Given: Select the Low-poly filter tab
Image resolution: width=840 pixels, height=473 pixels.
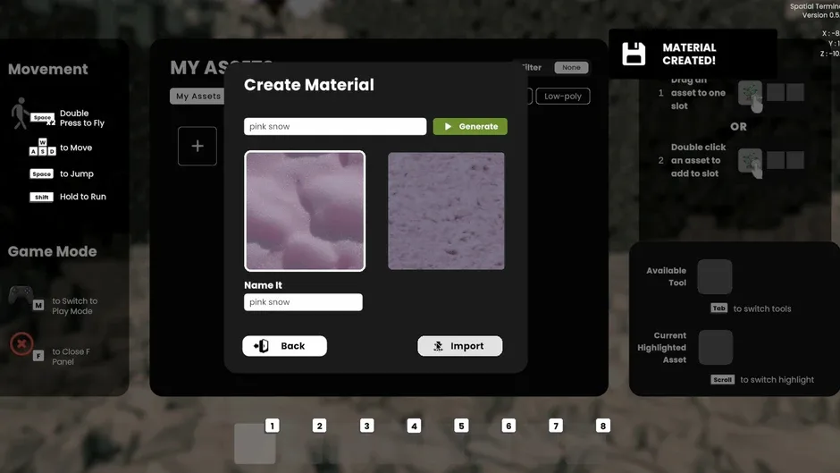Looking at the screenshot, I should pyautogui.click(x=562, y=96).
